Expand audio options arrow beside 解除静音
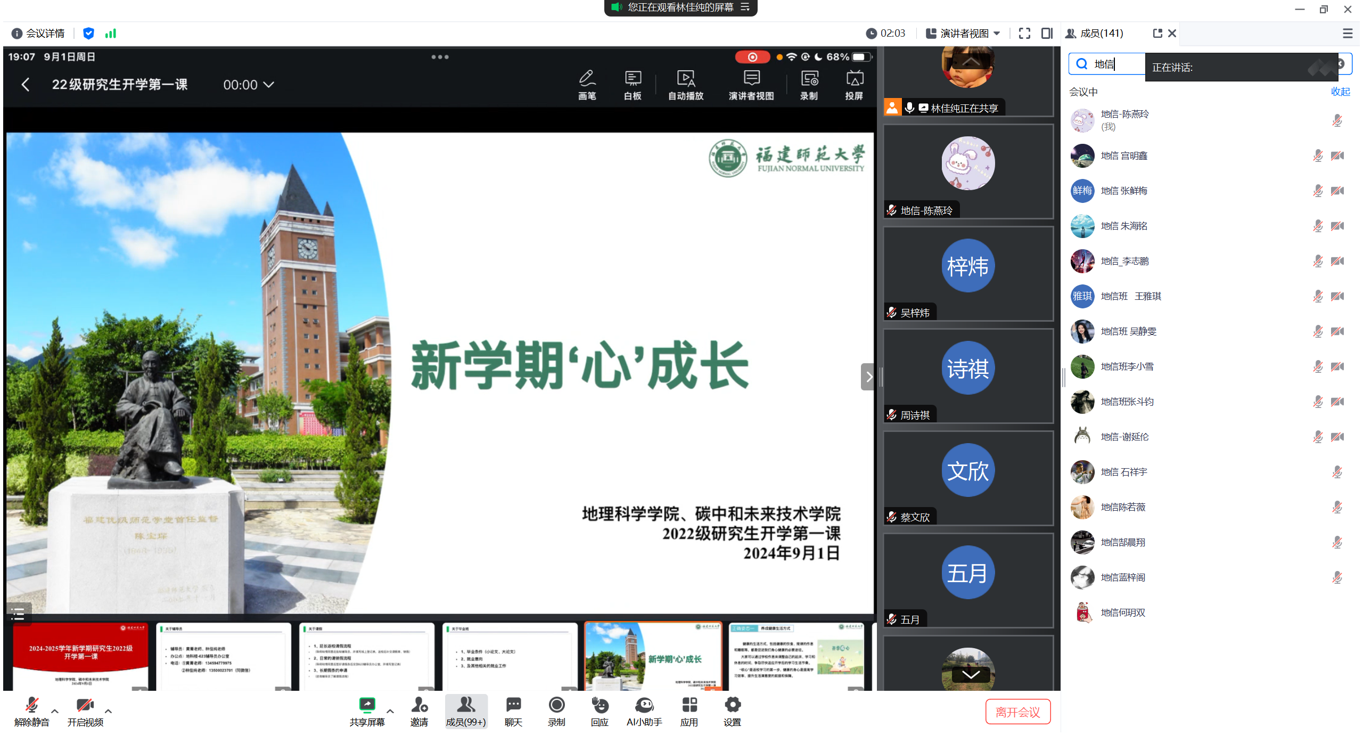The image size is (1363, 735). click(55, 711)
